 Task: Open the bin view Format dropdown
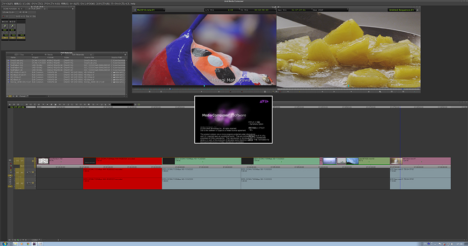pyautogui.click(x=23, y=96)
